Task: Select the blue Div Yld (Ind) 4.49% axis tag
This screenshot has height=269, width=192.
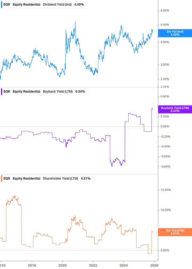Action: tap(175, 33)
